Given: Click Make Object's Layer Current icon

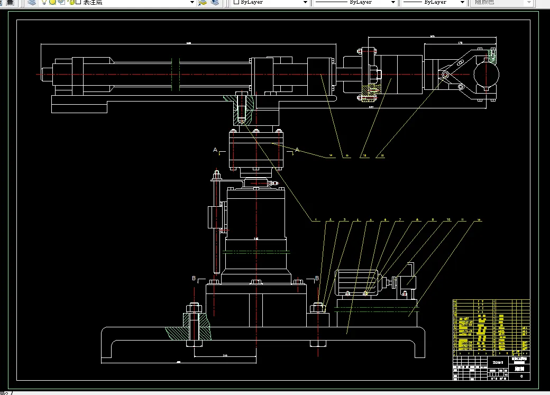Looking at the screenshot, I should click(x=203, y=3).
